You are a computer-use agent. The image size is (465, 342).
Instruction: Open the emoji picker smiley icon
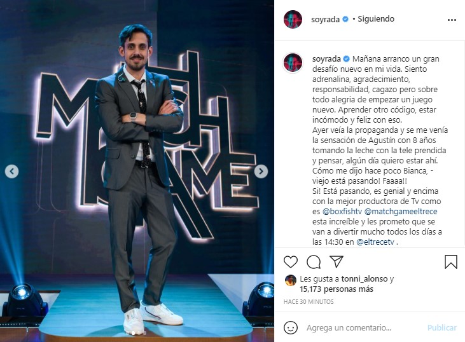[291, 327]
